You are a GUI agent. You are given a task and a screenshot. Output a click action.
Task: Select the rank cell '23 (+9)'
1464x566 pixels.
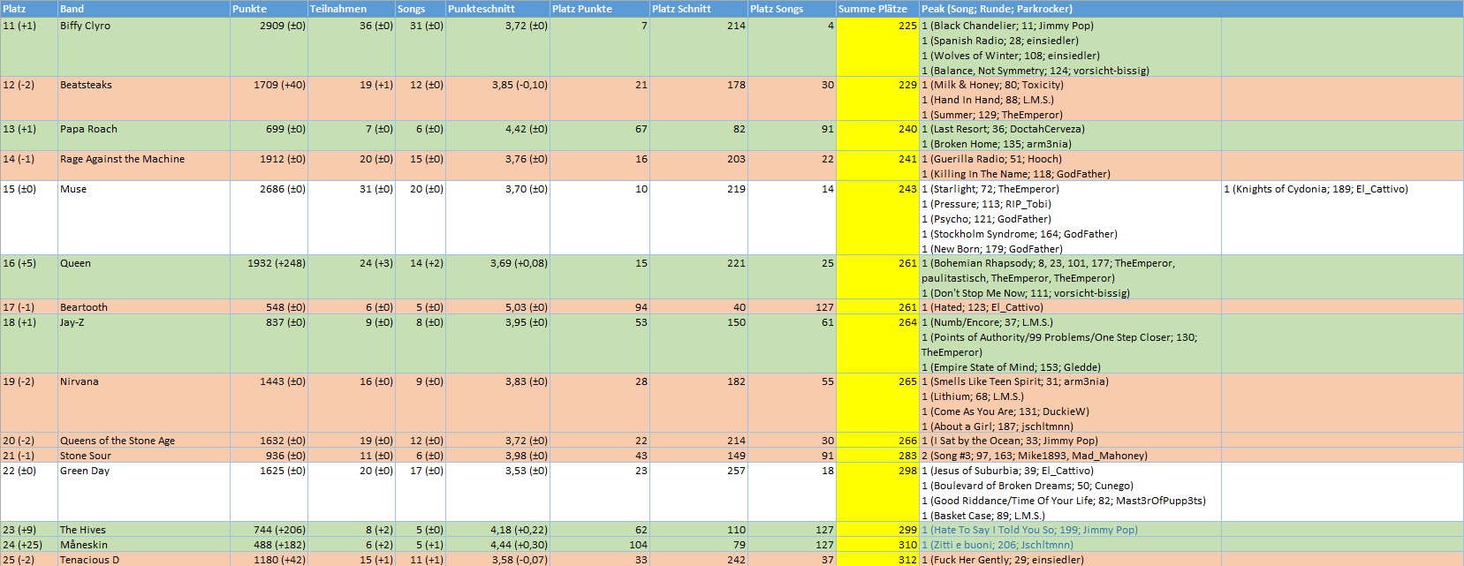[x=29, y=530]
